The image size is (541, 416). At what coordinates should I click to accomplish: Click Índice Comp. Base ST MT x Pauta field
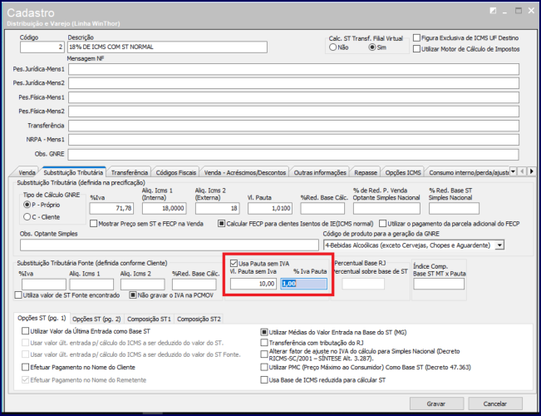tap(439, 284)
